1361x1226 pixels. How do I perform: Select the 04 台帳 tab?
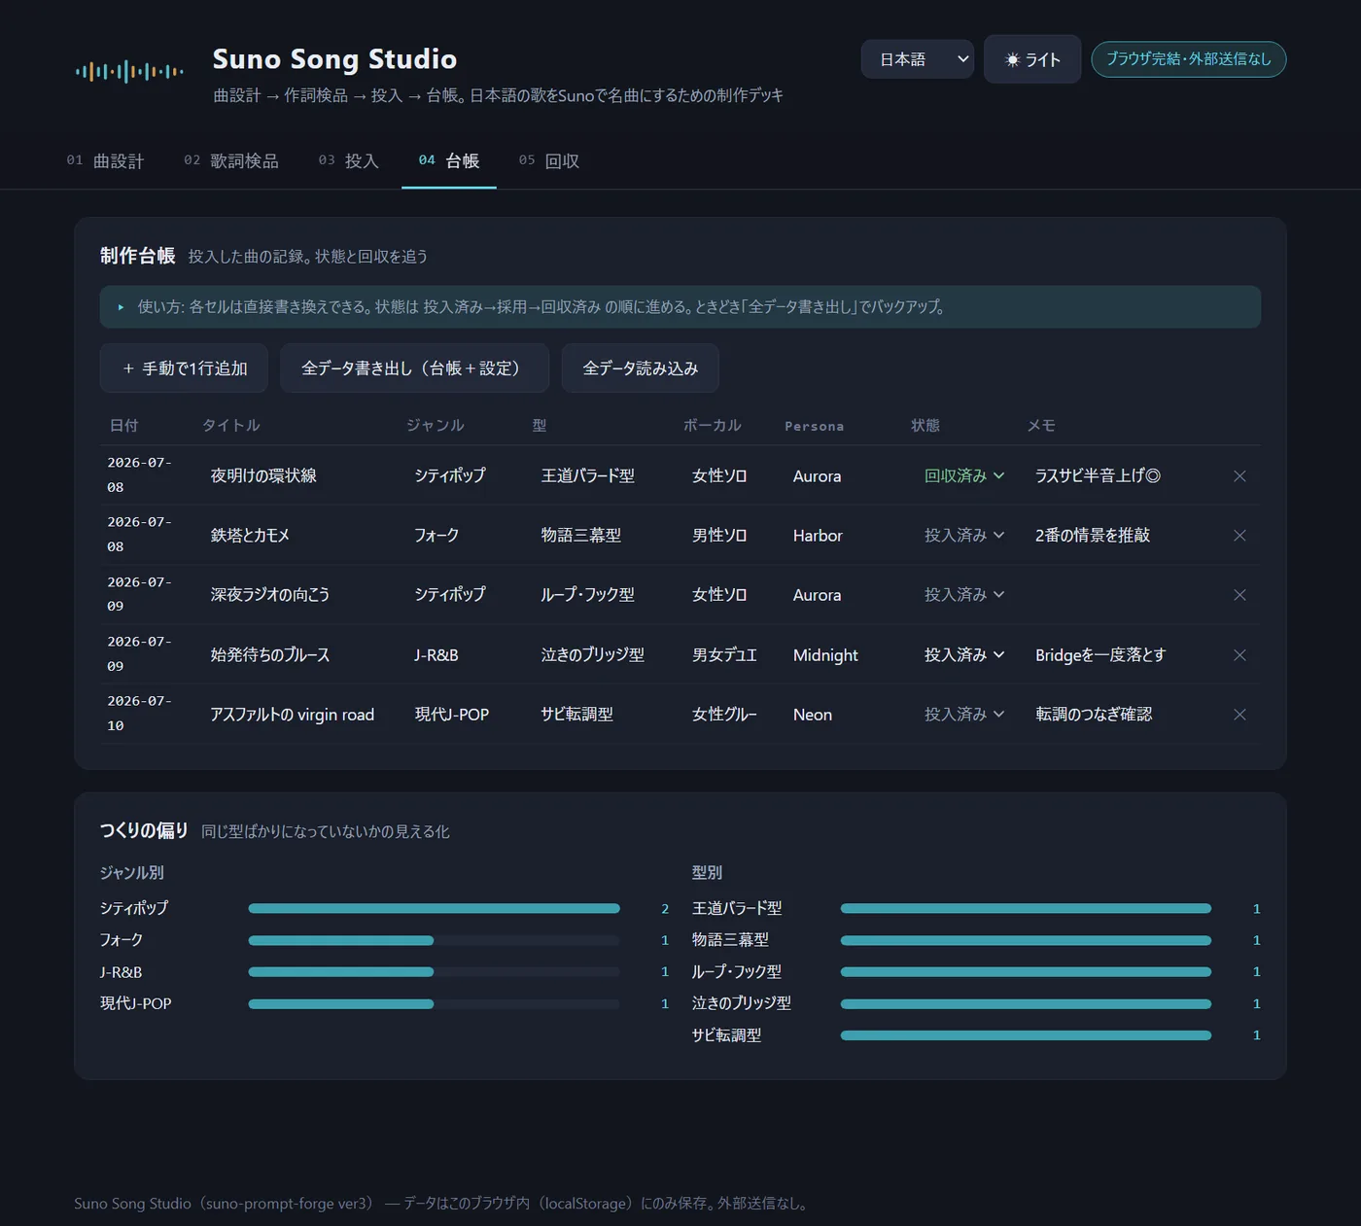(449, 160)
